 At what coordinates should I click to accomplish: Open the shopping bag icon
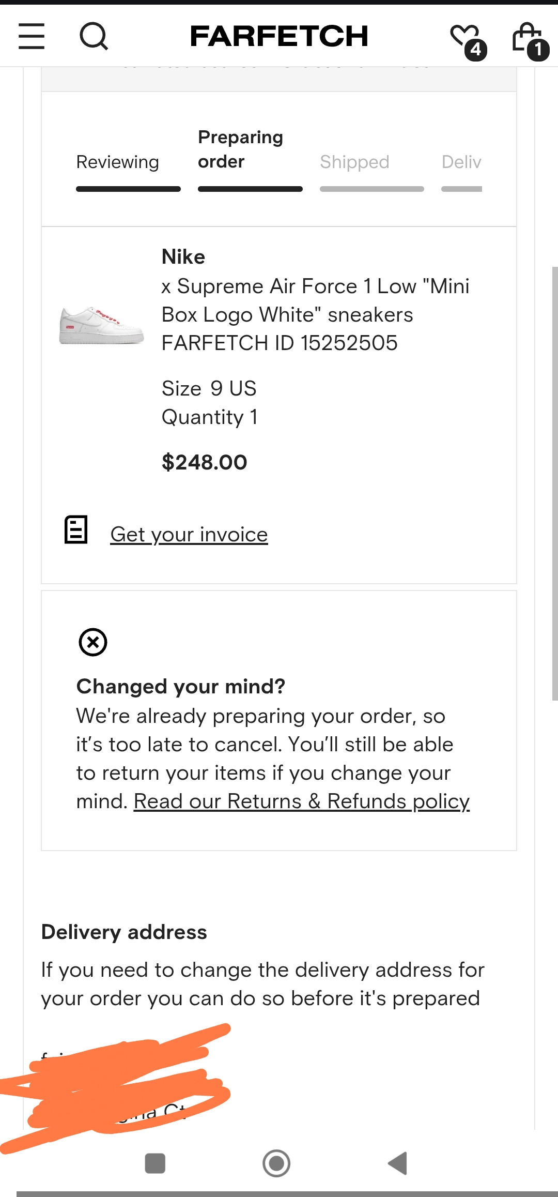(528, 38)
